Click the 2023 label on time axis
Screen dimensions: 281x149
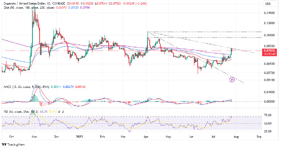tap(79, 137)
